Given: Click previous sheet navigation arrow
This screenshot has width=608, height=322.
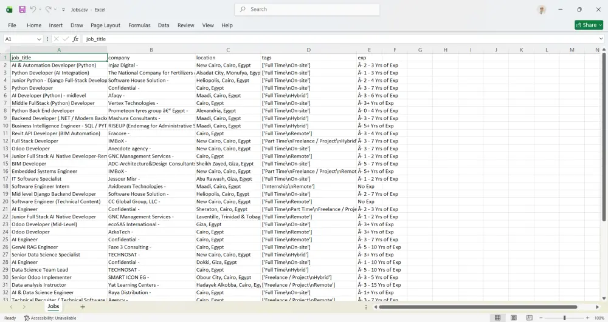Looking at the screenshot, I should pyautogui.click(x=11, y=307).
